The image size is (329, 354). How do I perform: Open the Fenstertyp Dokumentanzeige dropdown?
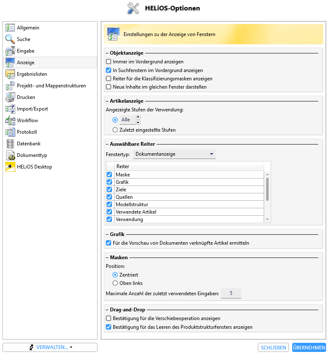click(x=174, y=154)
